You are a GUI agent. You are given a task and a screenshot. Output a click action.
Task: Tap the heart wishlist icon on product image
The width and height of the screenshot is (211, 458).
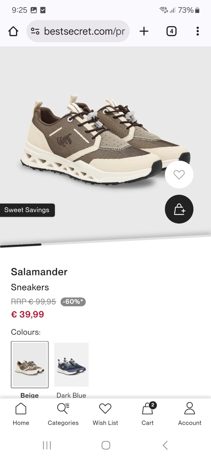[x=179, y=174]
